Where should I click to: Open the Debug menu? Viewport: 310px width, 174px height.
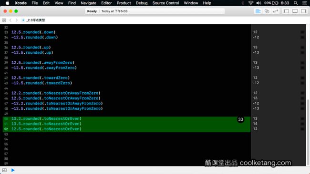[142, 3]
